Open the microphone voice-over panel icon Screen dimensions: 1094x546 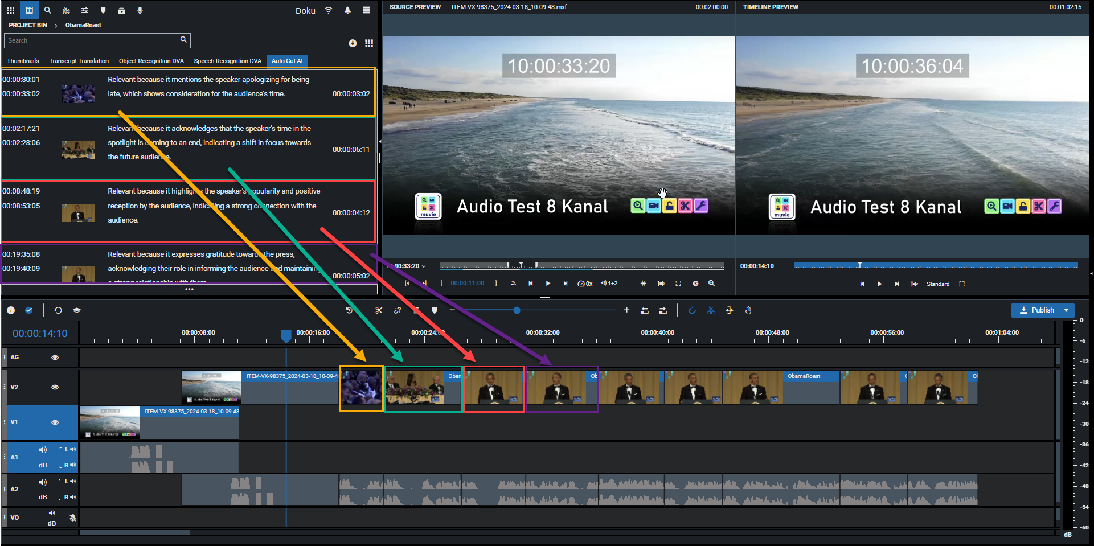point(140,10)
